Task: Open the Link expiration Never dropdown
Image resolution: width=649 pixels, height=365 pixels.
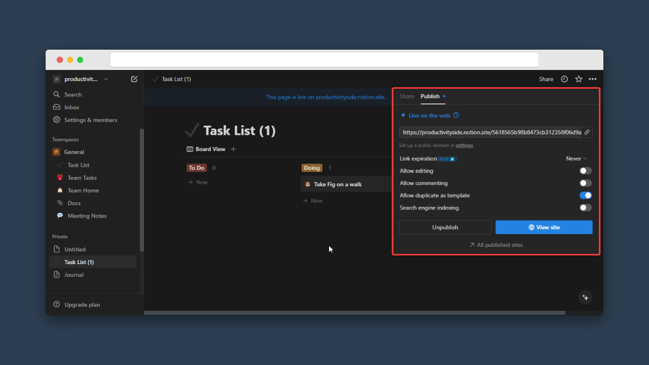Action: 576,159
